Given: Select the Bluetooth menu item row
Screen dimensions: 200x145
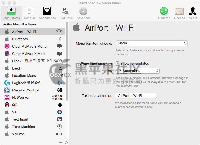Looking at the screenshot, I should pyautogui.click(x=33, y=39).
